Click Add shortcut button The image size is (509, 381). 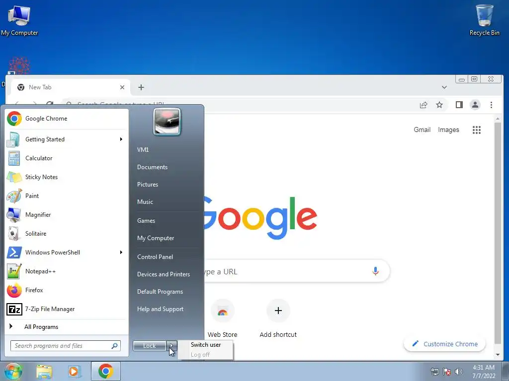click(278, 319)
